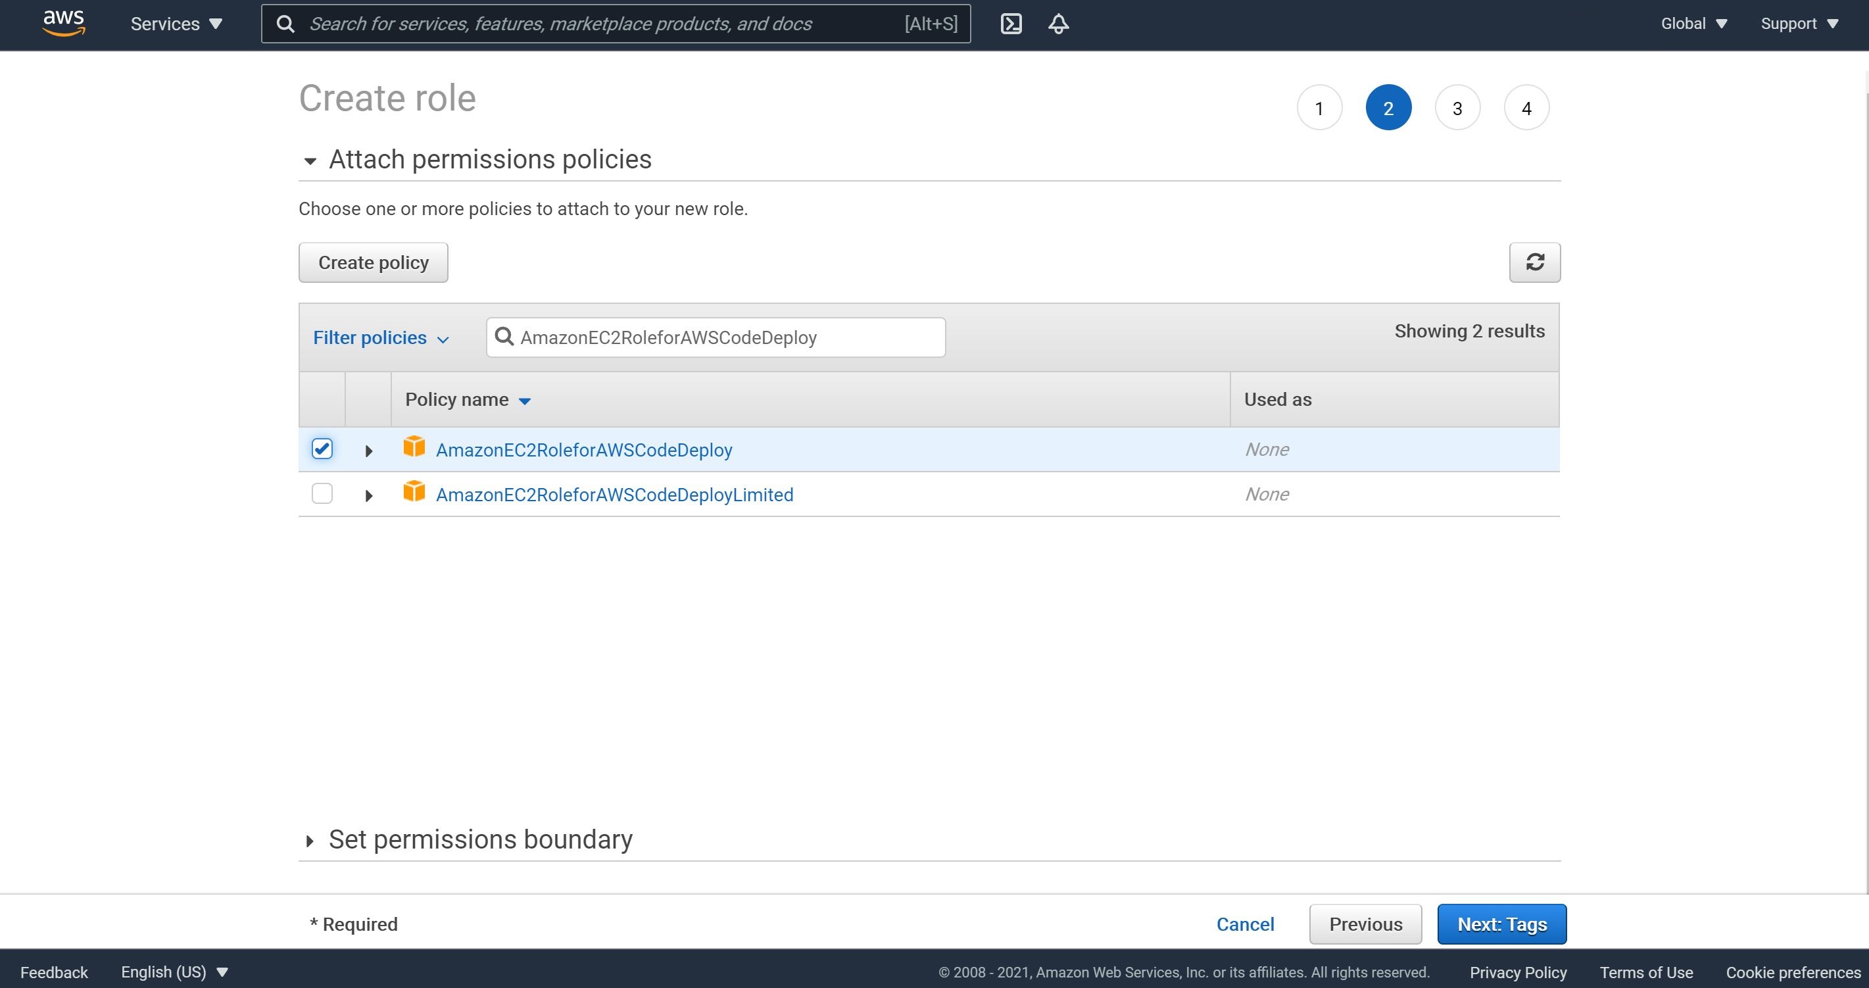Viewport: 1869px width, 988px height.
Task: Expand the Set permissions boundary section
Action: [310, 841]
